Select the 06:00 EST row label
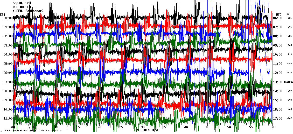The image size is (293, 134). (8, 73)
